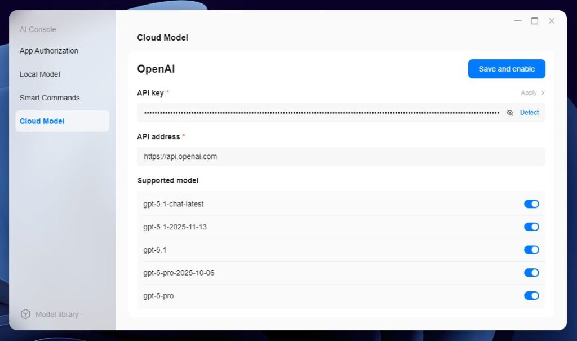
Task: Click the Model library cube icon
Action: point(25,315)
